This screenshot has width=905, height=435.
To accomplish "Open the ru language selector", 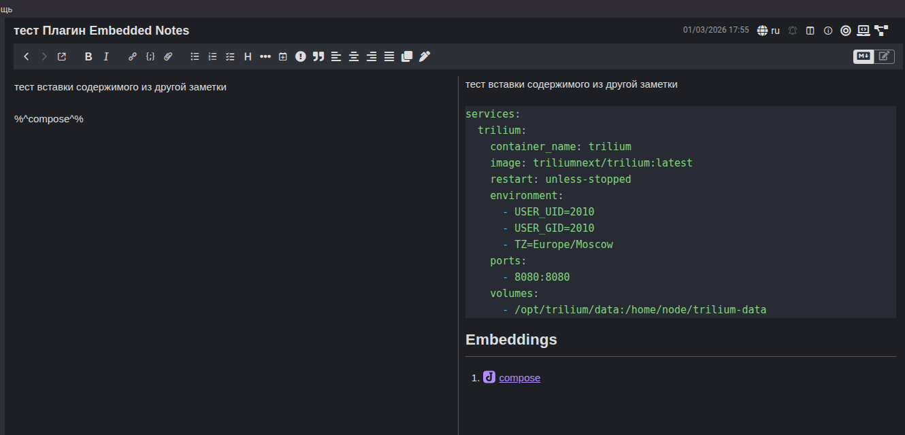I will (x=768, y=31).
